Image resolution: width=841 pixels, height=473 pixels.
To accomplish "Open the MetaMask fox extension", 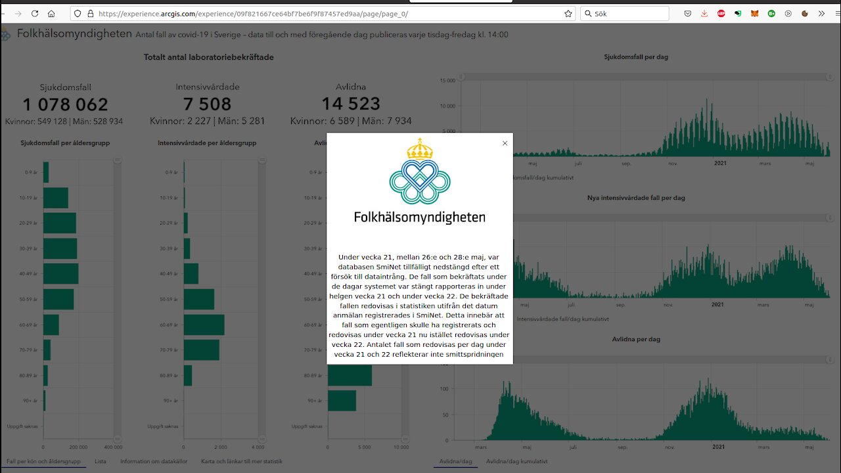I will tap(755, 13).
